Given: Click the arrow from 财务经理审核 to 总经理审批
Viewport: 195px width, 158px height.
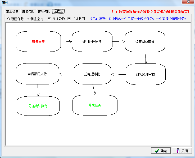Looking at the screenshot, I should click(x=118, y=74).
